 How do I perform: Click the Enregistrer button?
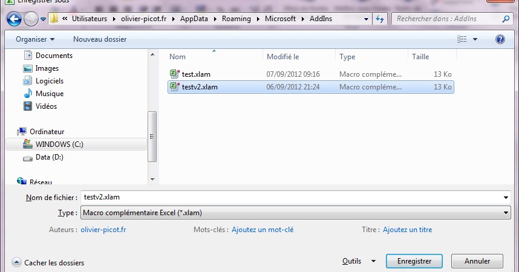pos(414,261)
